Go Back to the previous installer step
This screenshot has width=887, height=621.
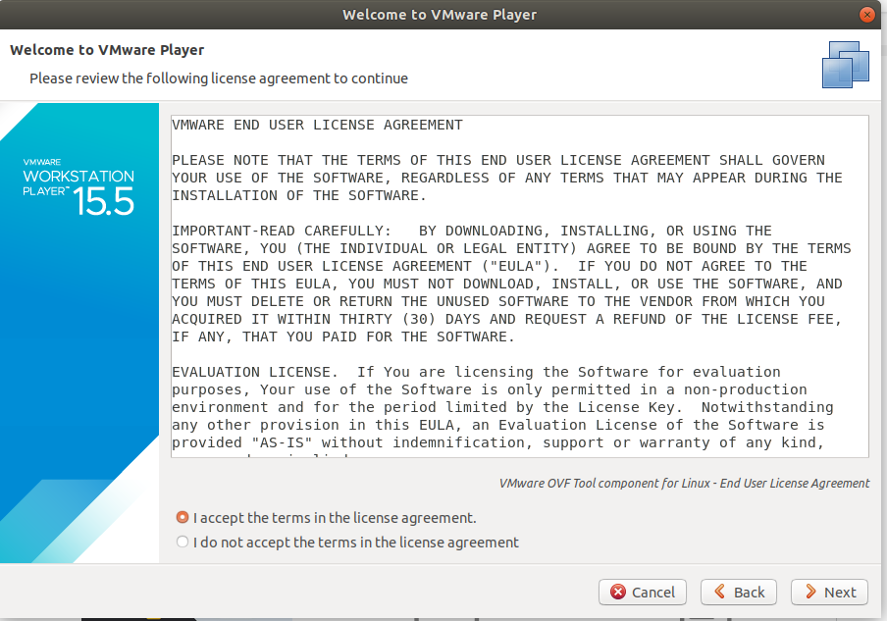(739, 593)
